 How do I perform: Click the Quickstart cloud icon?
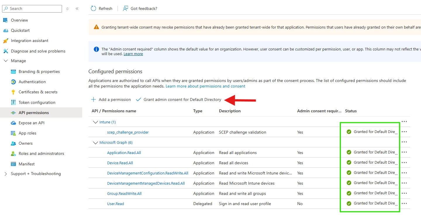[6, 30]
